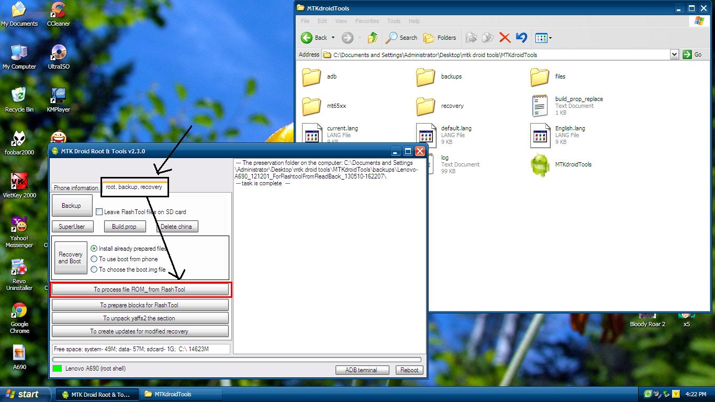Click the blue Undo arrow in the Explorer toolbar
Viewport: 715px width, 402px height.
tap(521, 38)
